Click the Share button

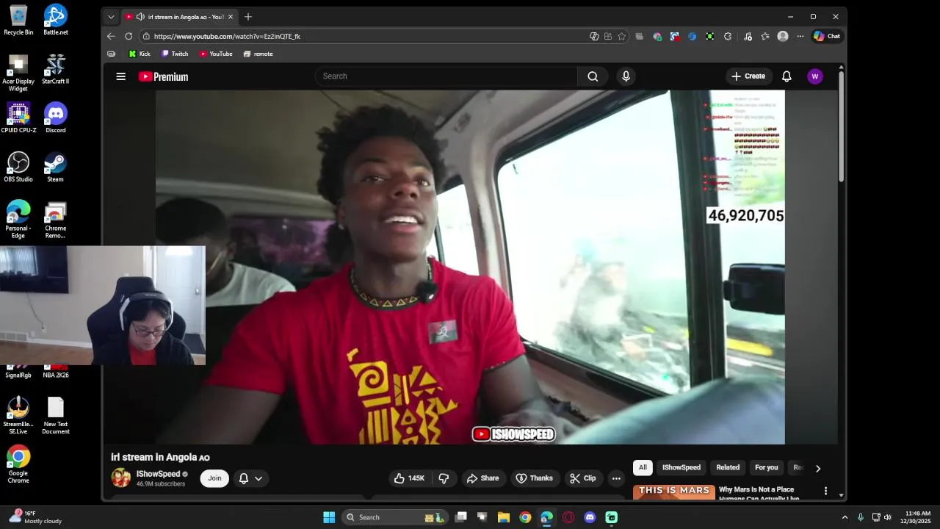482,478
